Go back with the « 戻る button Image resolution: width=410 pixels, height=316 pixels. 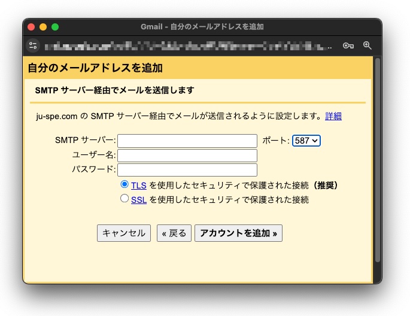[x=174, y=233]
